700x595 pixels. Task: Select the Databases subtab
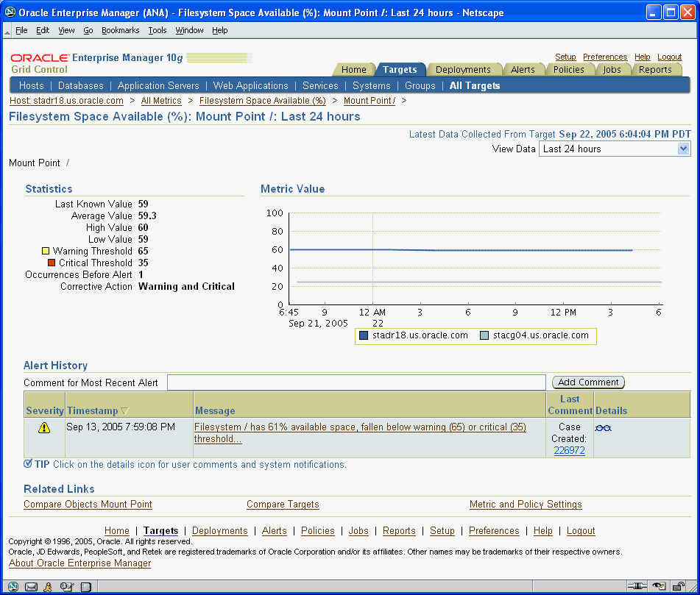[80, 85]
